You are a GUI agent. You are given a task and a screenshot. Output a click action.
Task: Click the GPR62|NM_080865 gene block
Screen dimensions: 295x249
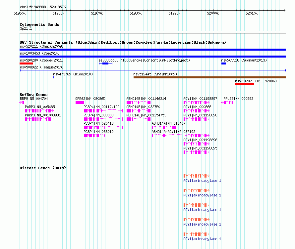tap(80, 103)
